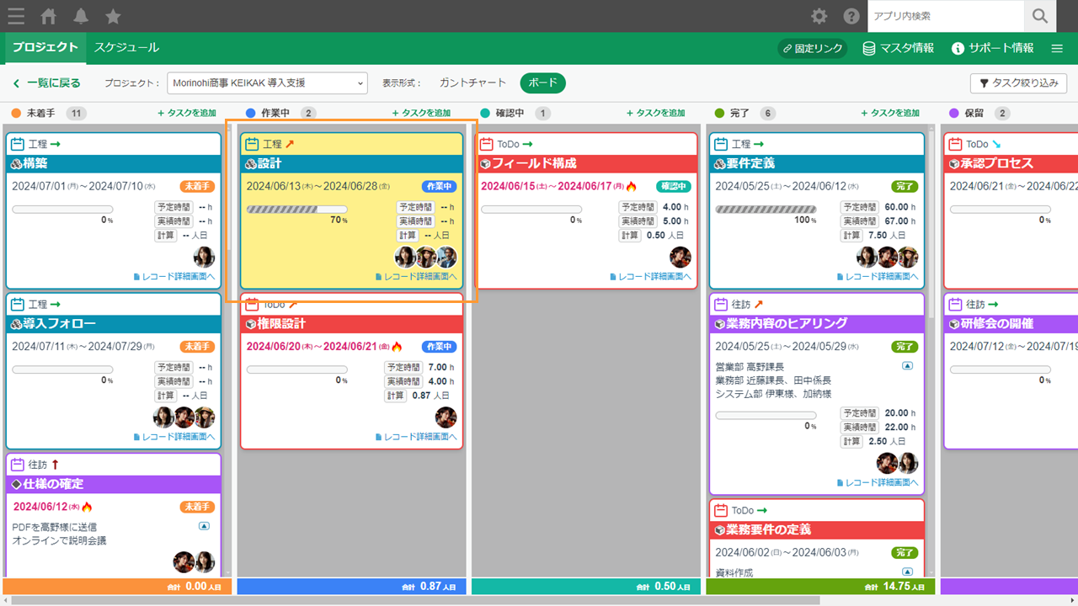Click the help question mark icon

pos(851,16)
